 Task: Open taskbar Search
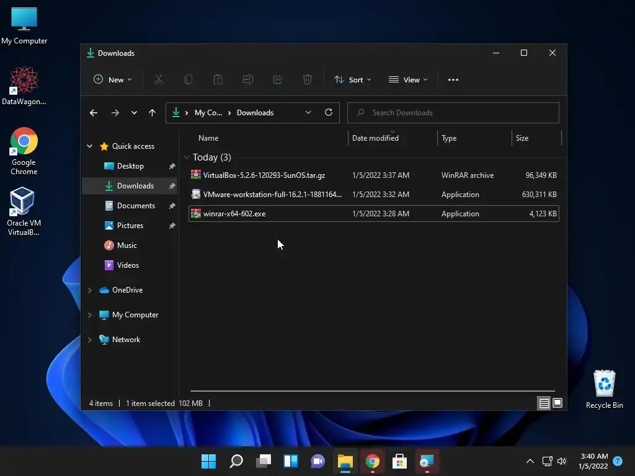tap(236, 461)
